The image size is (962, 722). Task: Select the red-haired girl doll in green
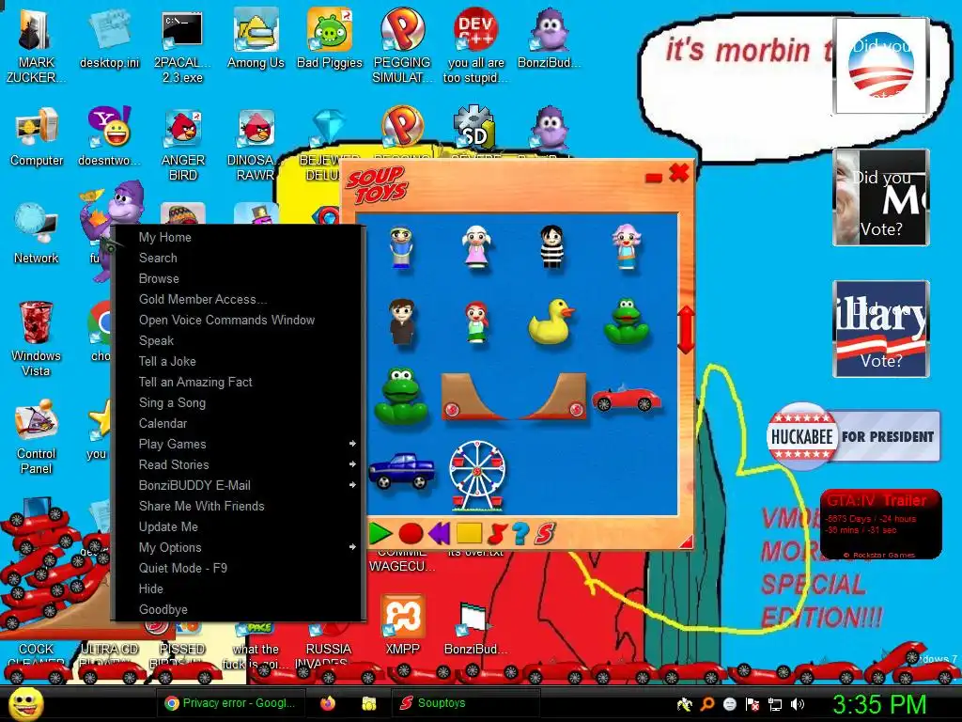tap(476, 322)
